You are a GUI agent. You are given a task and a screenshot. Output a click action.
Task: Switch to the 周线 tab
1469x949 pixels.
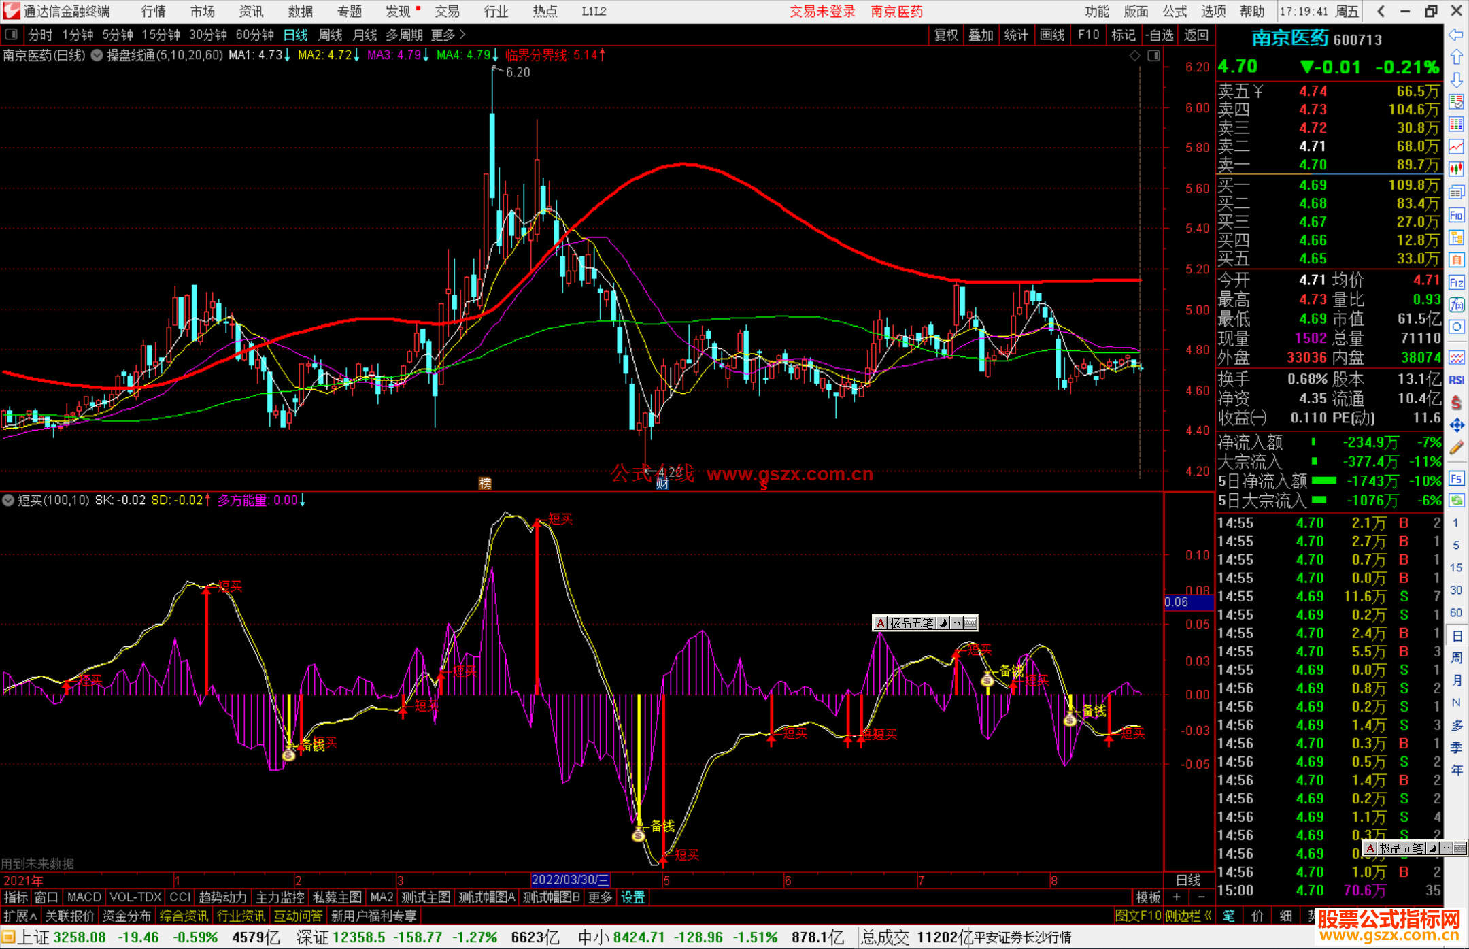coord(331,35)
